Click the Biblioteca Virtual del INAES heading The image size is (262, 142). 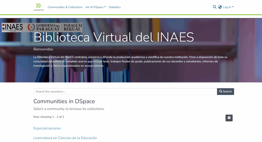[114, 38]
